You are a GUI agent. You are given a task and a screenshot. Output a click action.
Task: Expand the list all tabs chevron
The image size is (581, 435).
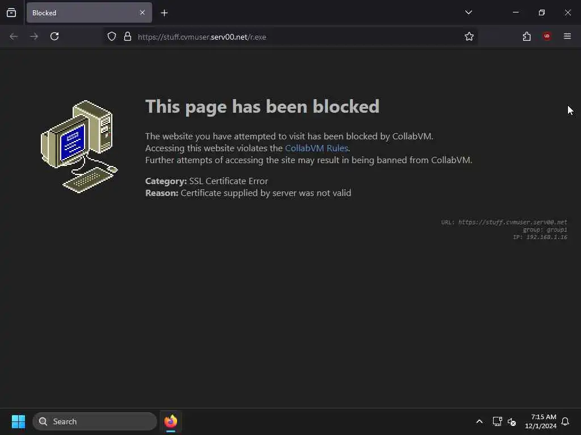point(468,12)
